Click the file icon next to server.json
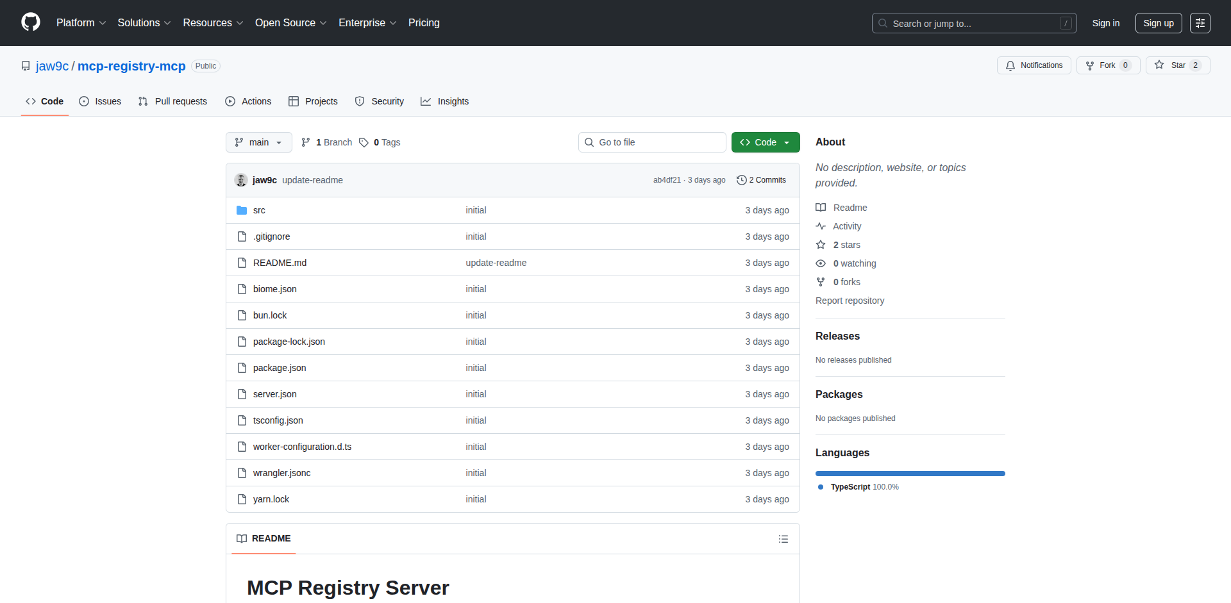The width and height of the screenshot is (1231, 603). click(242, 394)
